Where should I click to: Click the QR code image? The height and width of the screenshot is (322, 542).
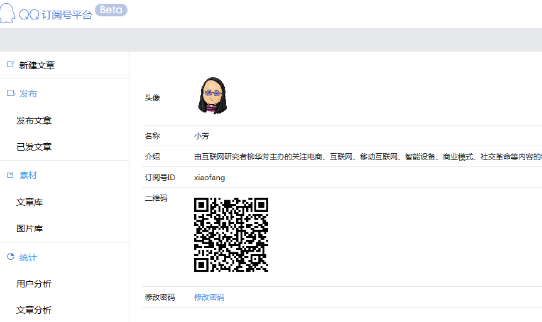tap(231, 235)
